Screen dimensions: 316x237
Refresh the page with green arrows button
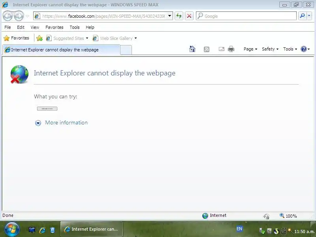coord(179,16)
